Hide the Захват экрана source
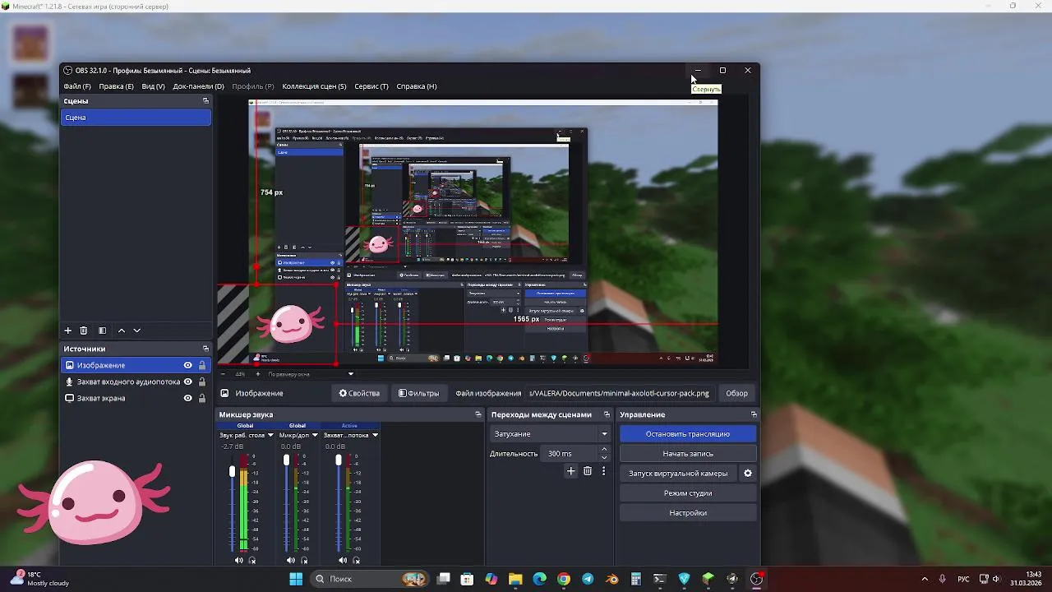 point(187,398)
